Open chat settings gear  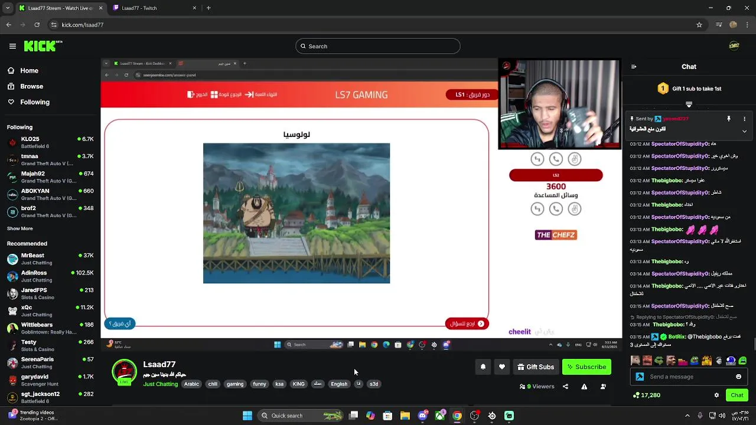tap(716, 395)
